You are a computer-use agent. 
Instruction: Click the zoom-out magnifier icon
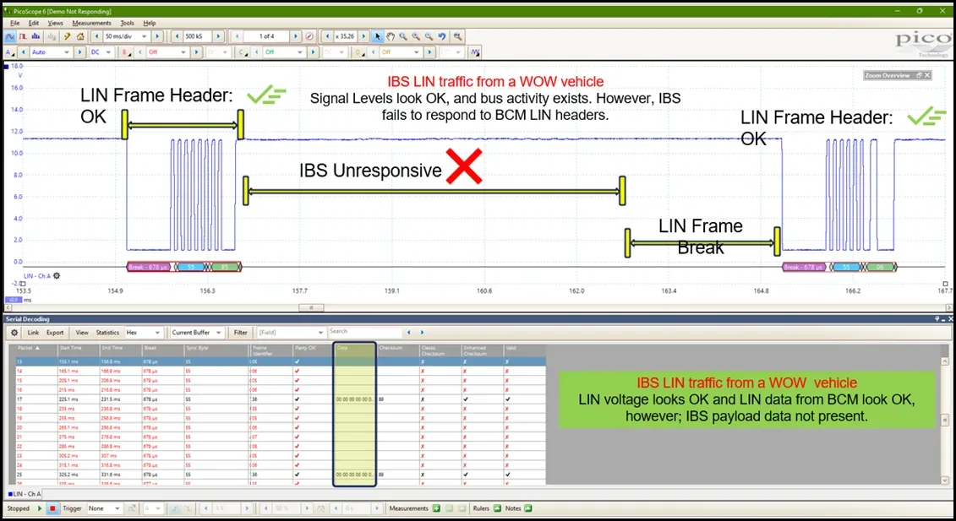pos(429,36)
